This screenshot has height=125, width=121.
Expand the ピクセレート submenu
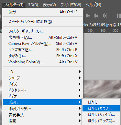coord(43,90)
